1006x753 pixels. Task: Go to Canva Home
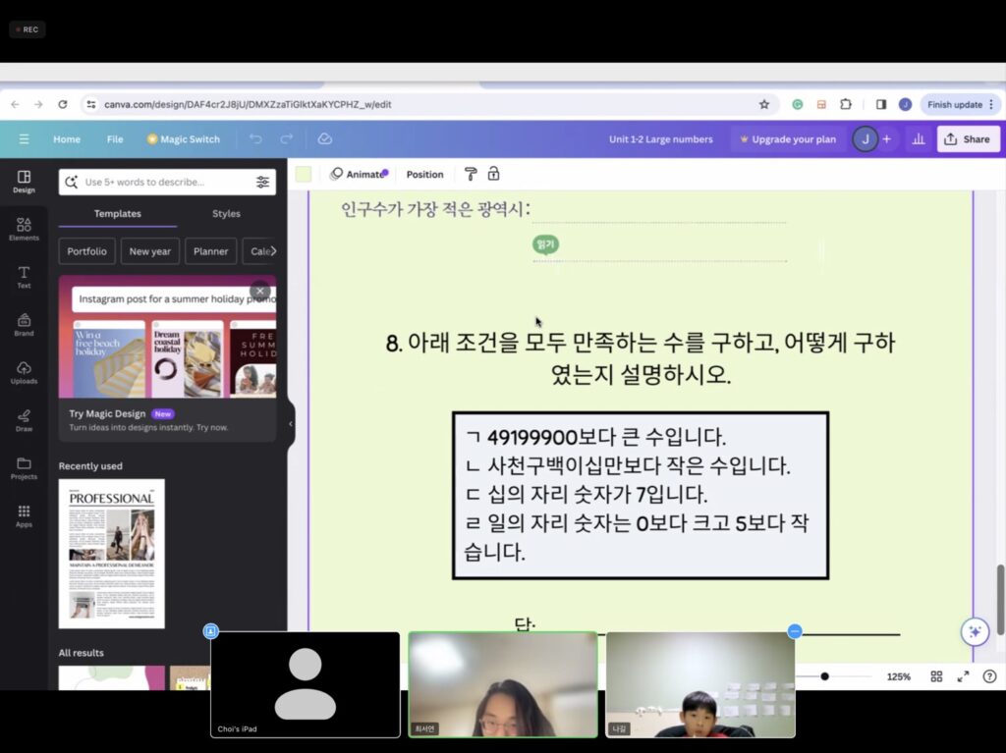[x=67, y=139]
